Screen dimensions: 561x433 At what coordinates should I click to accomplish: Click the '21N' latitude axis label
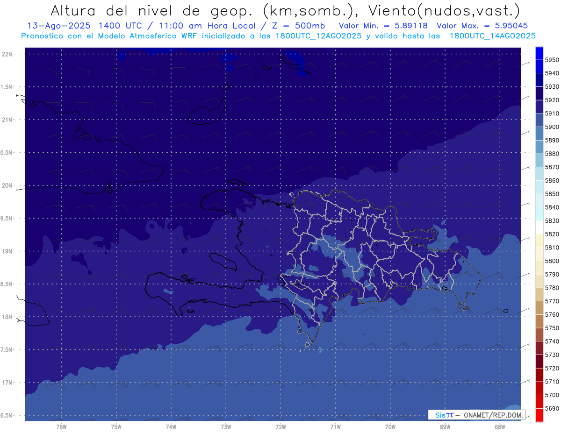pos(7,120)
